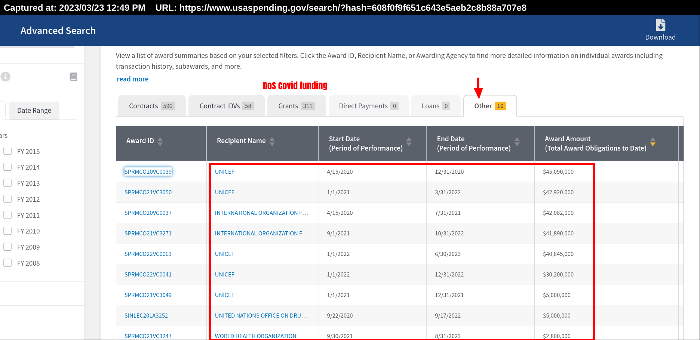The width and height of the screenshot is (700, 340).
Task: Select the Direct Payments tab
Action: pos(369,106)
